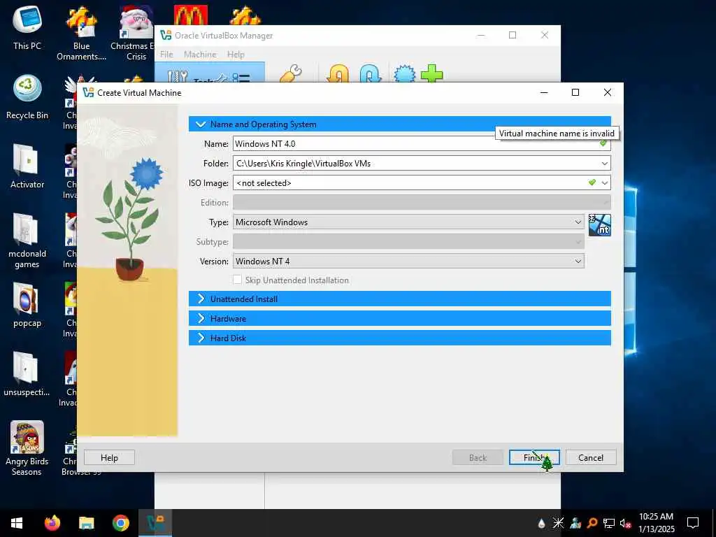Click the taskbar clock showing 10:25 AM

click(656, 523)
